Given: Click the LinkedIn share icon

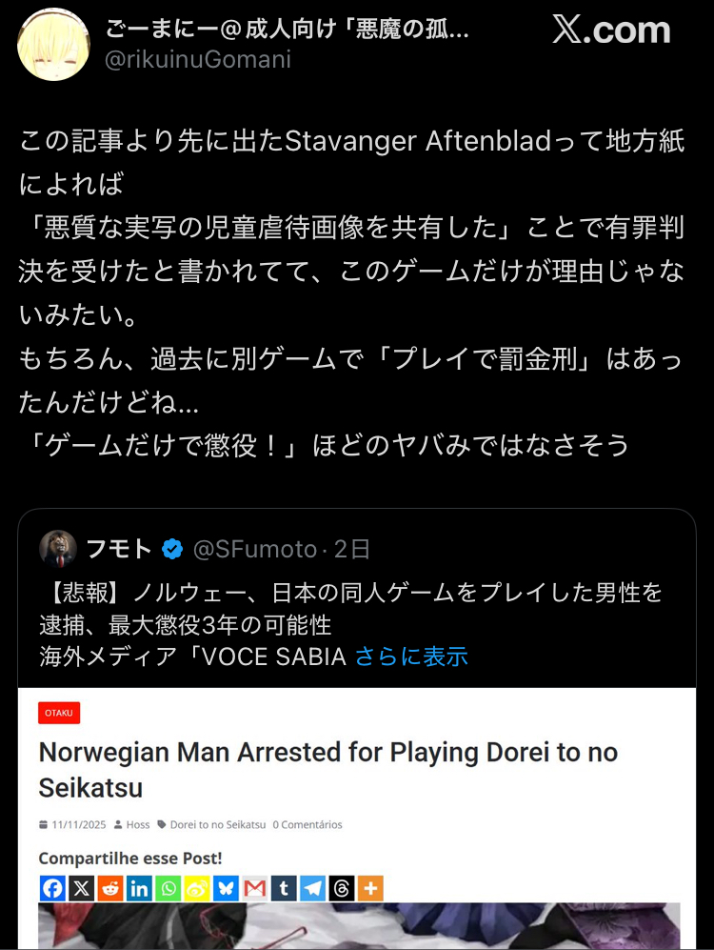Looking at the screenshot, I should 139,888.
